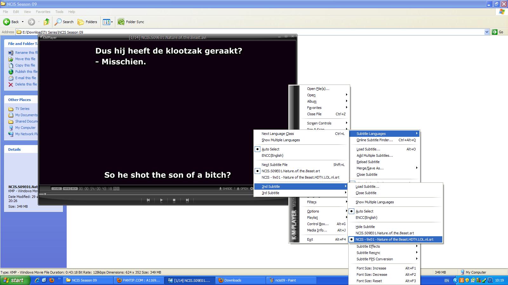Screen dimensions: 508x285
Task: Pick NCIS 9x01 HDTV.LOL.nl.srt as primary subtitle
Action: point(301,177)
